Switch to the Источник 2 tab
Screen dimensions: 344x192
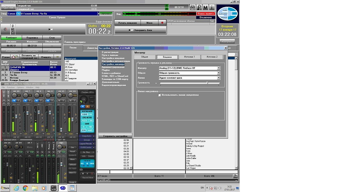[x=212, y=57]
